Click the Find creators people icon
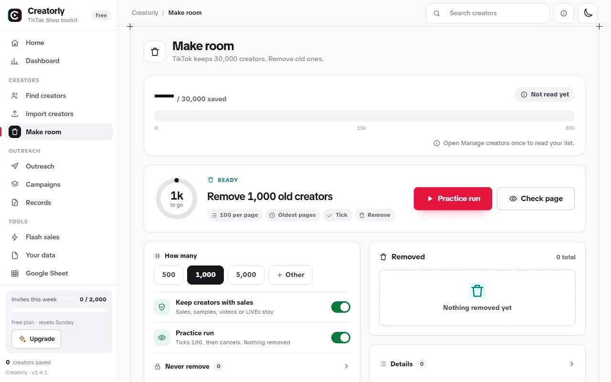 (x=15, y=95)
